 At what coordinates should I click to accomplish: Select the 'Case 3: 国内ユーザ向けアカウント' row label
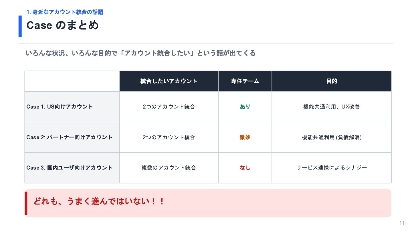tap(72, 168)
